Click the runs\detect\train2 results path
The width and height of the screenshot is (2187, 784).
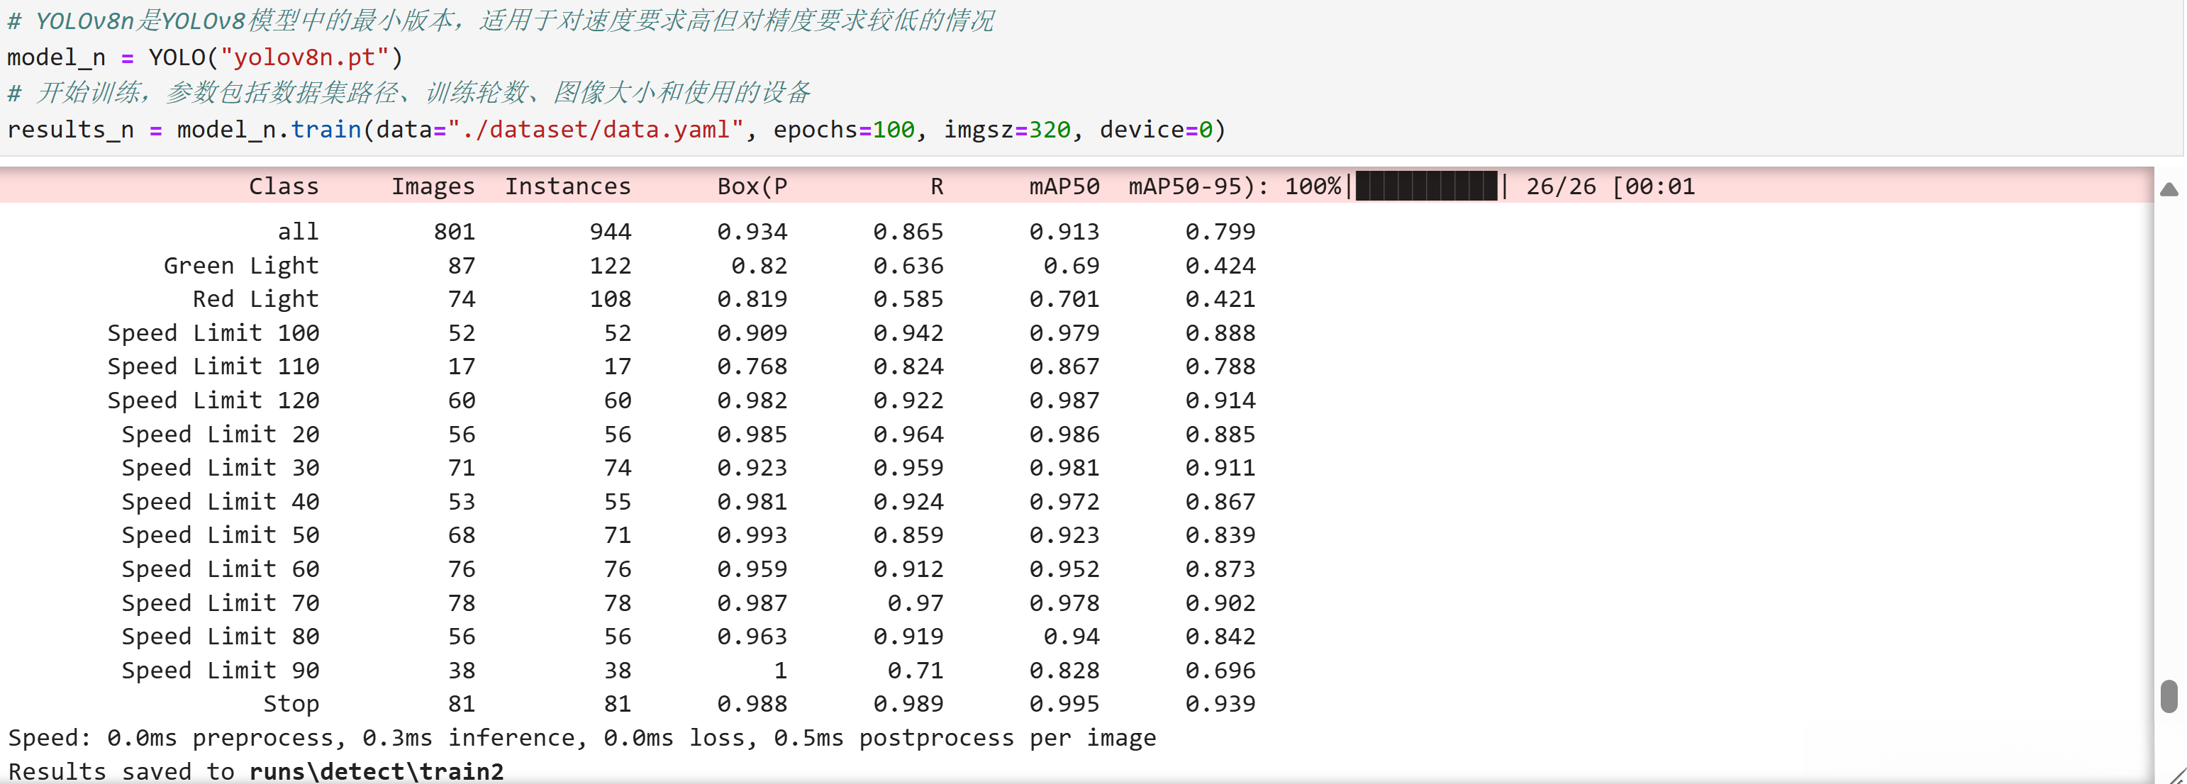(376, 771)
